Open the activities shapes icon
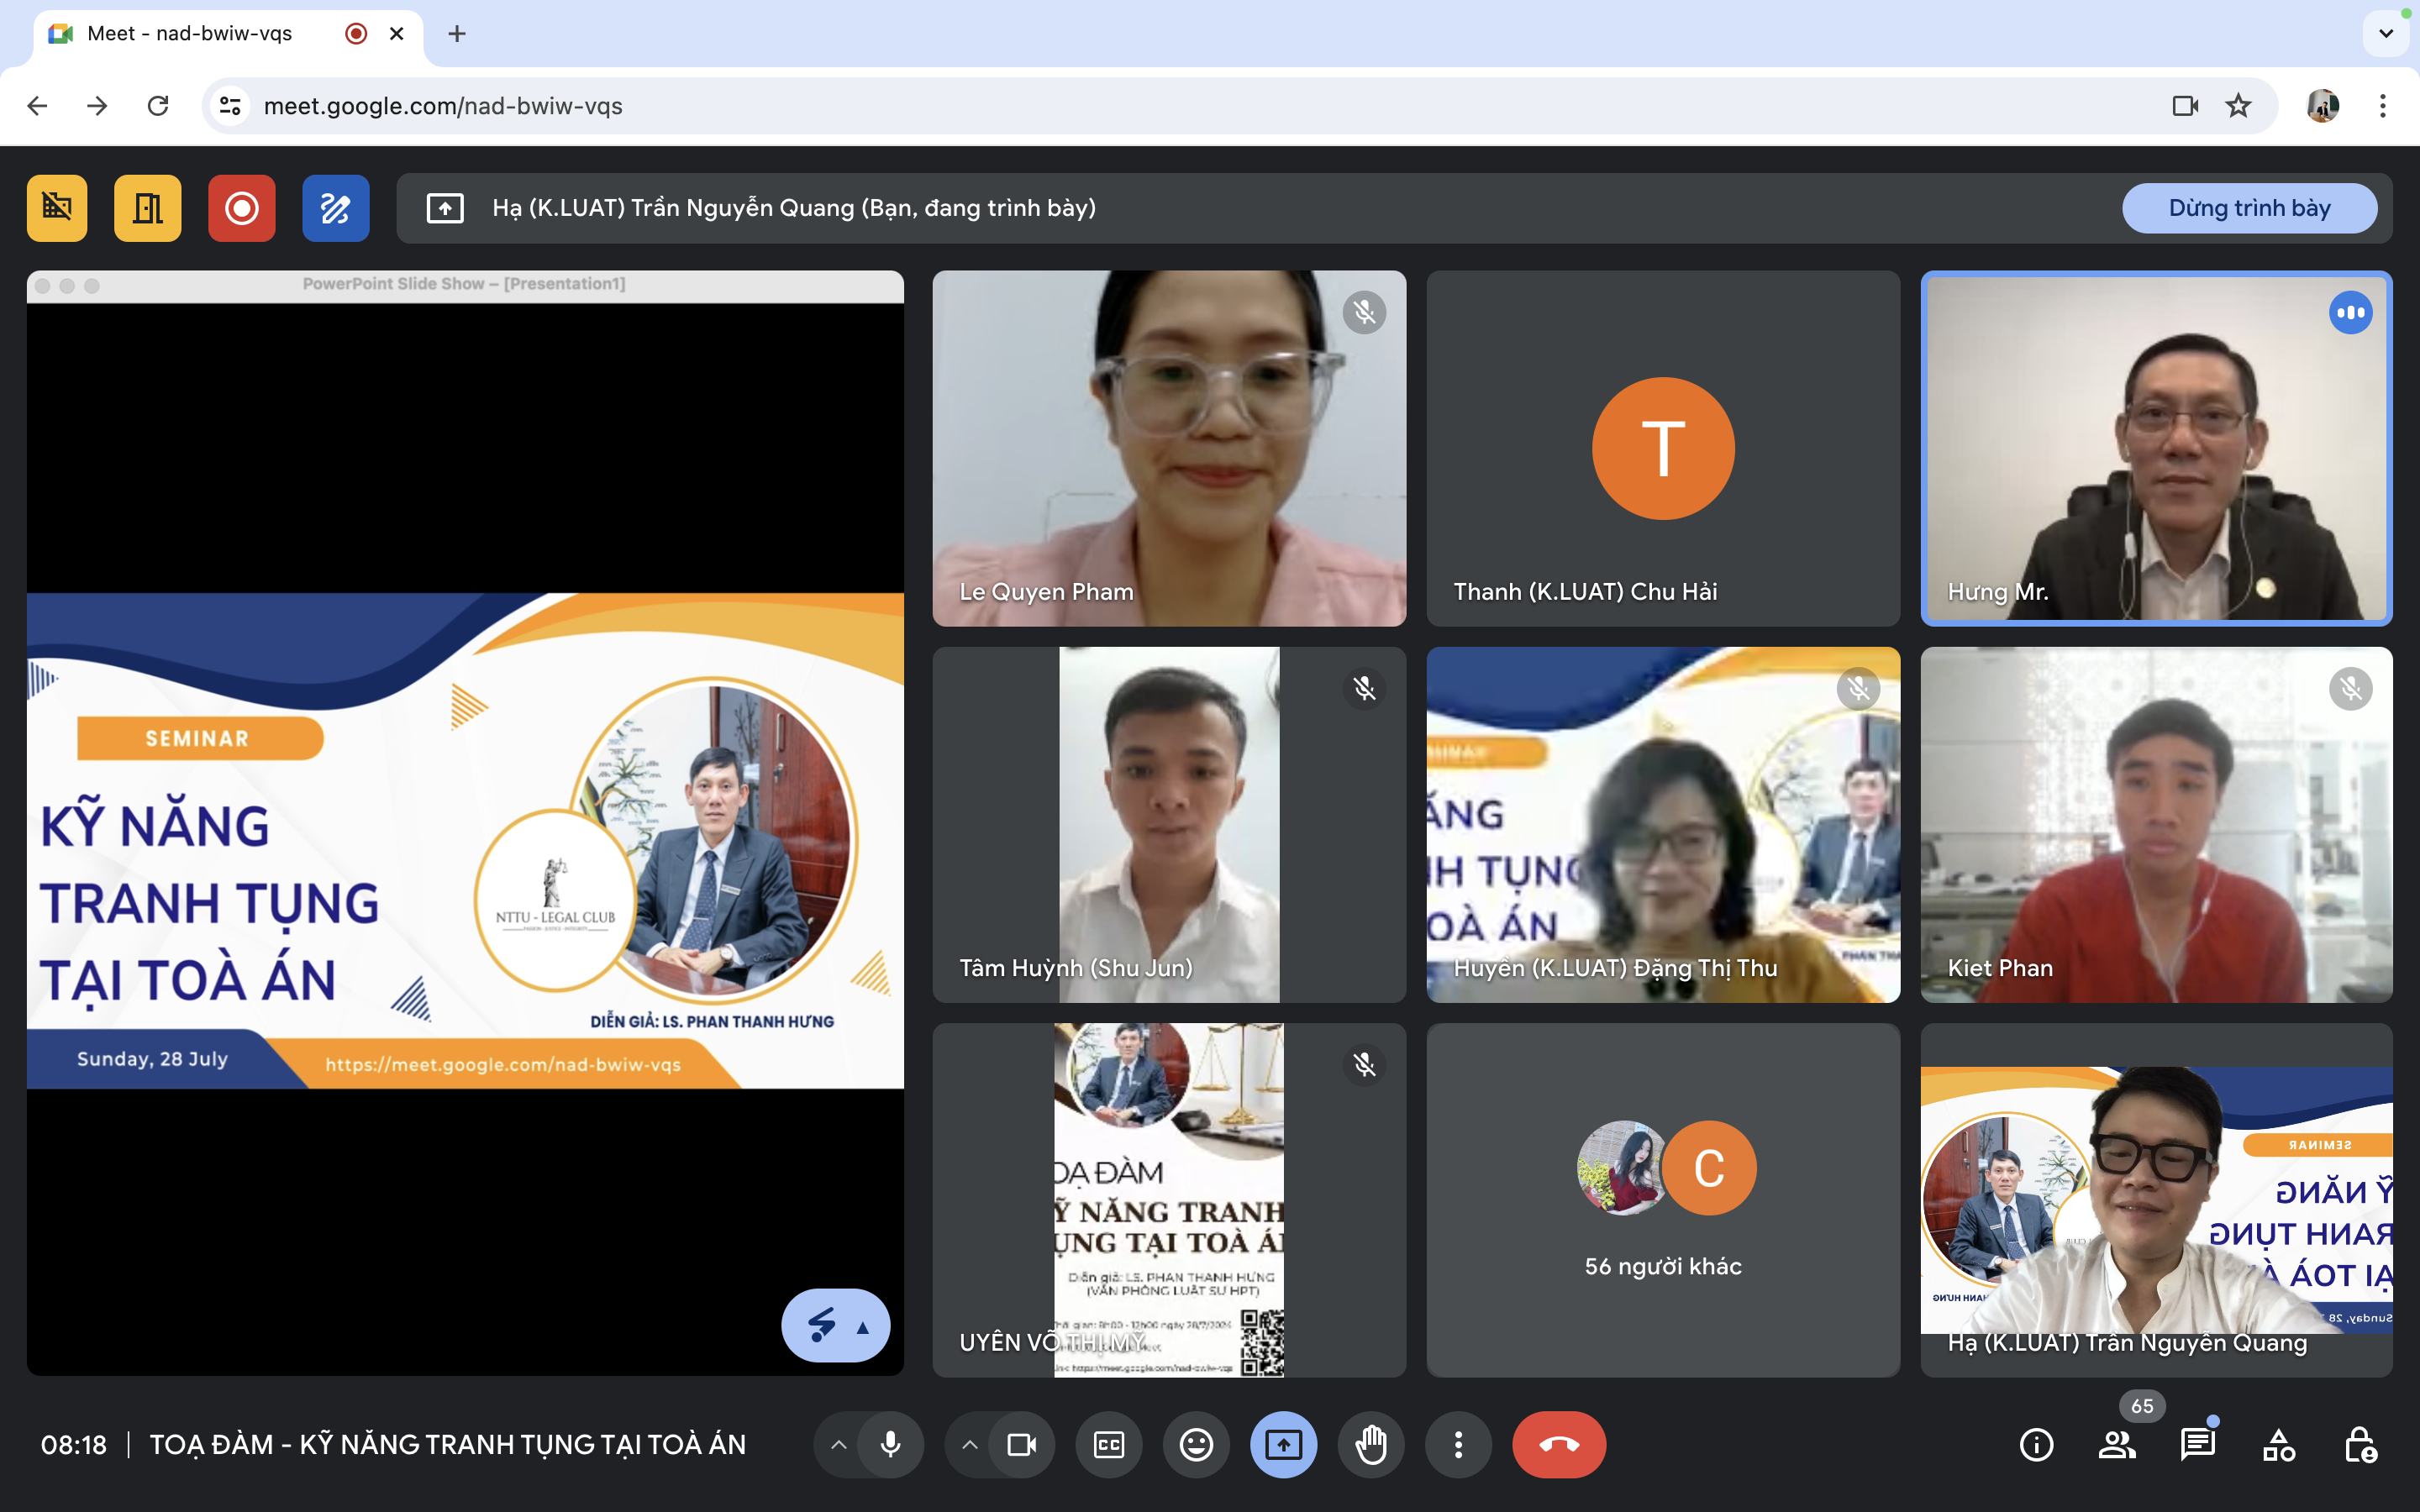This screenshot has height=1512, width=2420. [x=2278, y=1444]
